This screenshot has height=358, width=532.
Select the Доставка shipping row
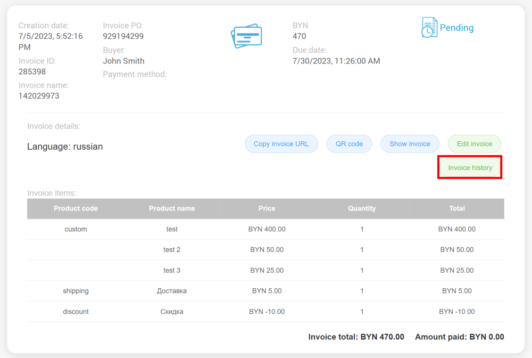[x=172, y=291]
